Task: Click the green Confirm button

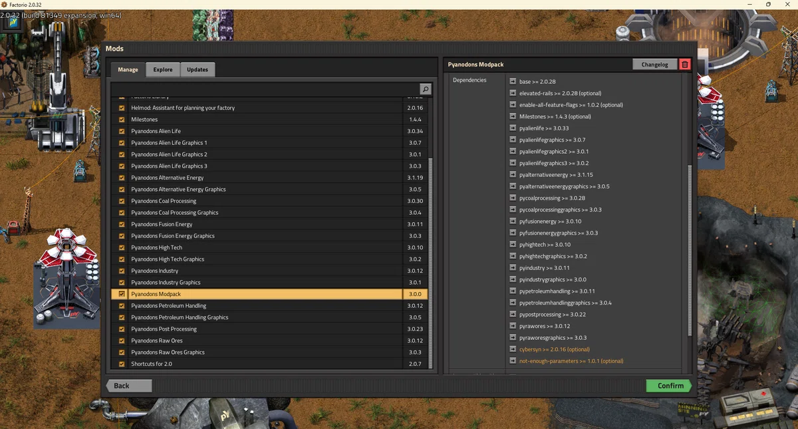Action: point(669,386)
